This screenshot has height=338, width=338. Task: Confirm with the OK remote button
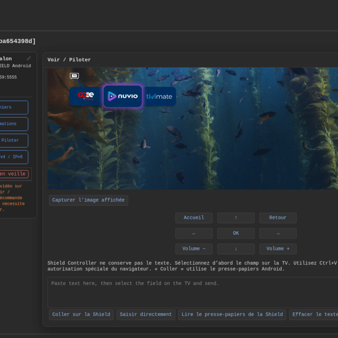236,233
